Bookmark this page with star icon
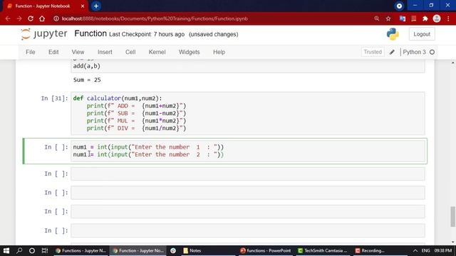456x256 pixels. coord(388,18)
